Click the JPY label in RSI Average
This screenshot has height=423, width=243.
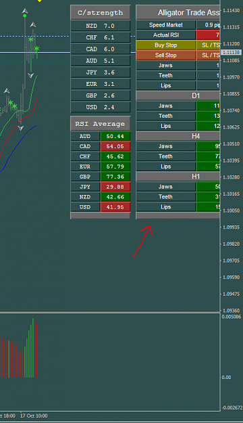(85, 187)
